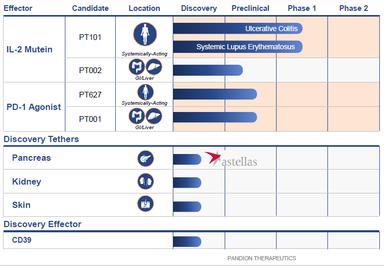Select the Discovery column header
Viewport: 384px width, 266px height.
point(199,8)
